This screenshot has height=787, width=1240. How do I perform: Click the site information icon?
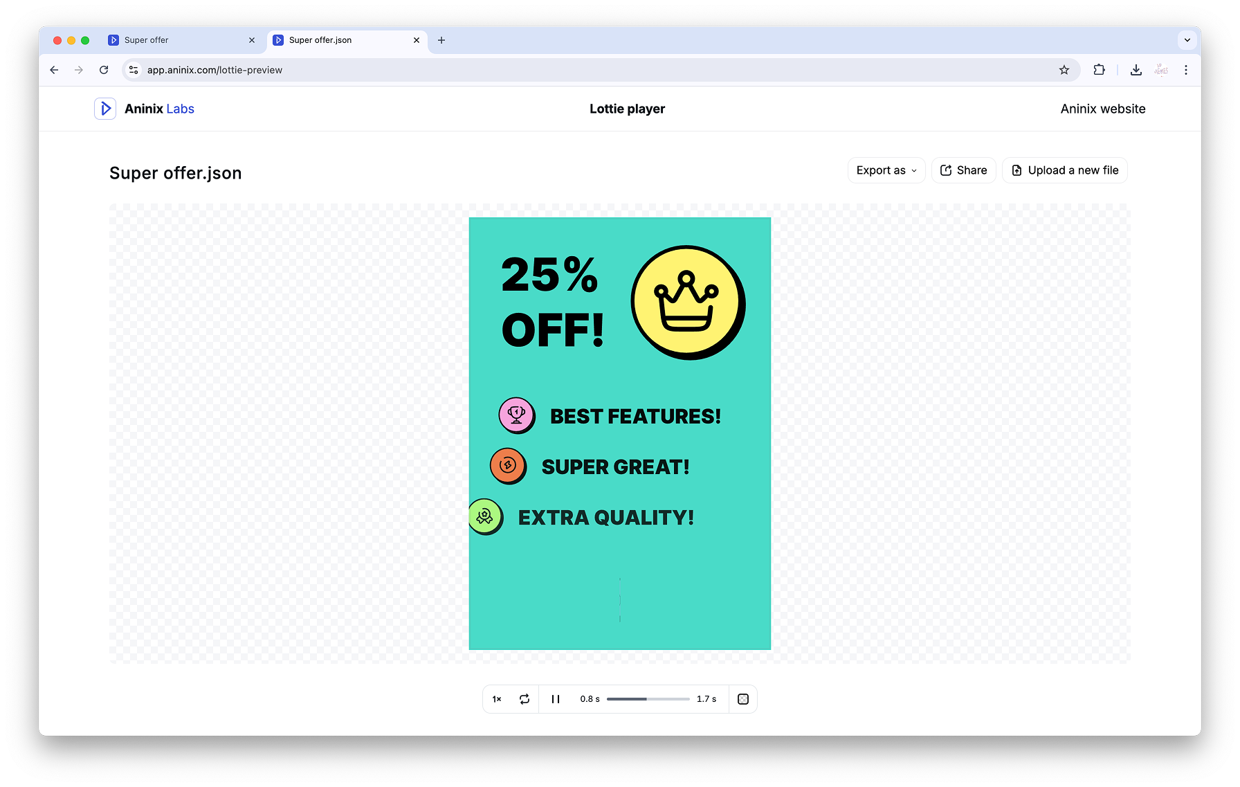[134, 70]
